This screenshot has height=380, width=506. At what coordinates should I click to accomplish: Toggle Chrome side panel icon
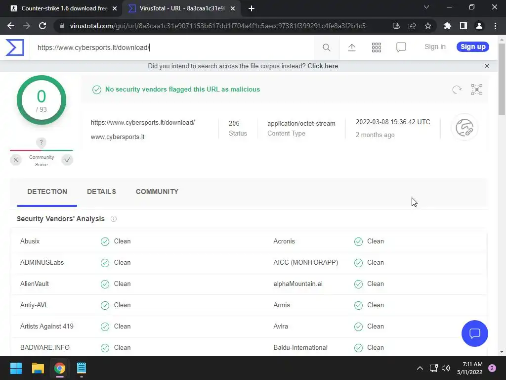coord(463,26)
